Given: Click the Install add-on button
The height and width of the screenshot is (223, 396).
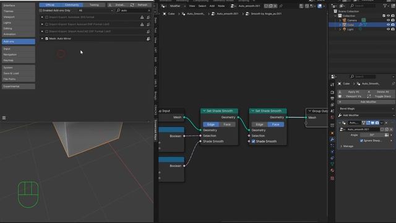Looking at the screenshot, I should tap(118, 5).
